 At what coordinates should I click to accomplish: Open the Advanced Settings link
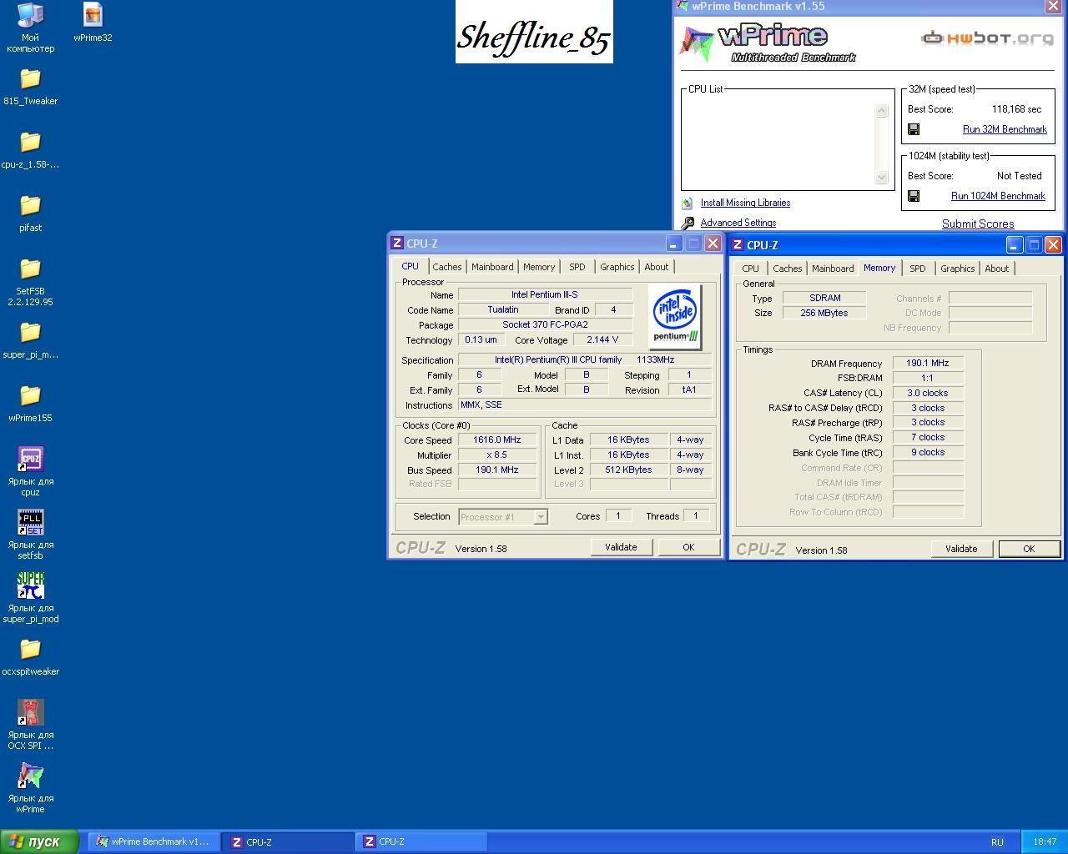(x=738, y=223)
